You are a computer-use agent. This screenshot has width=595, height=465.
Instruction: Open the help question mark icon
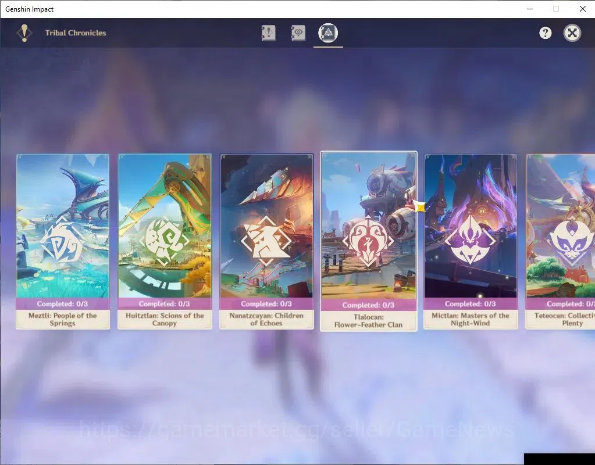click(546, 33)
